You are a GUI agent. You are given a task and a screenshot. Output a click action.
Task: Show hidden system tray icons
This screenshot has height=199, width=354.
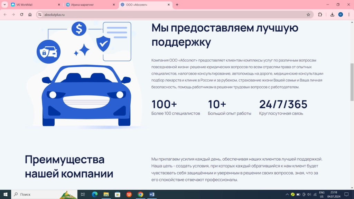coord(287,195)
